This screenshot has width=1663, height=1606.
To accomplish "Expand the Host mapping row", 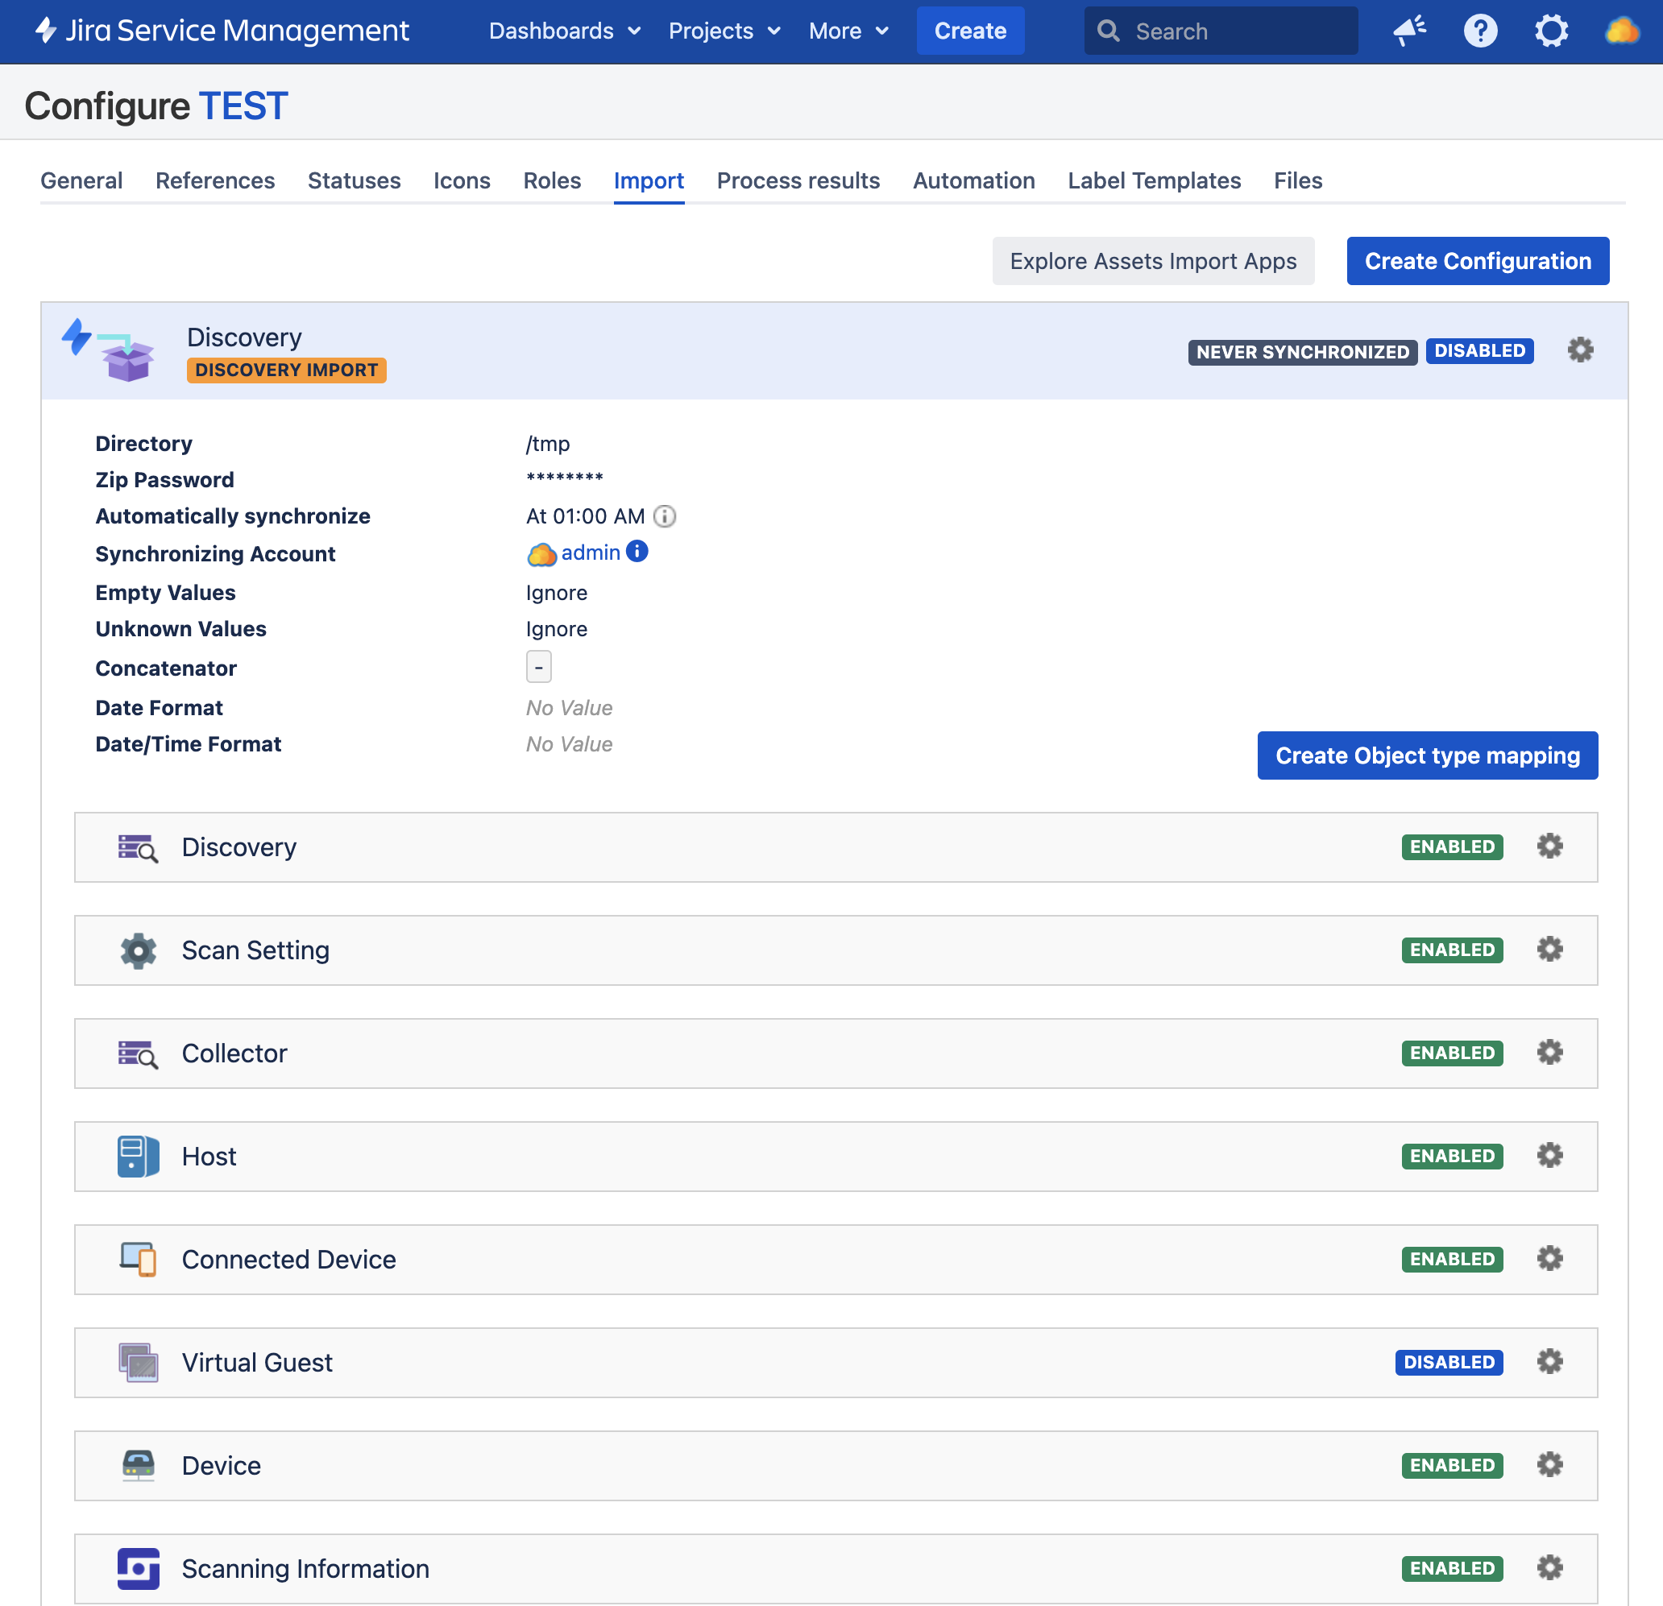I will (836, 1157).
